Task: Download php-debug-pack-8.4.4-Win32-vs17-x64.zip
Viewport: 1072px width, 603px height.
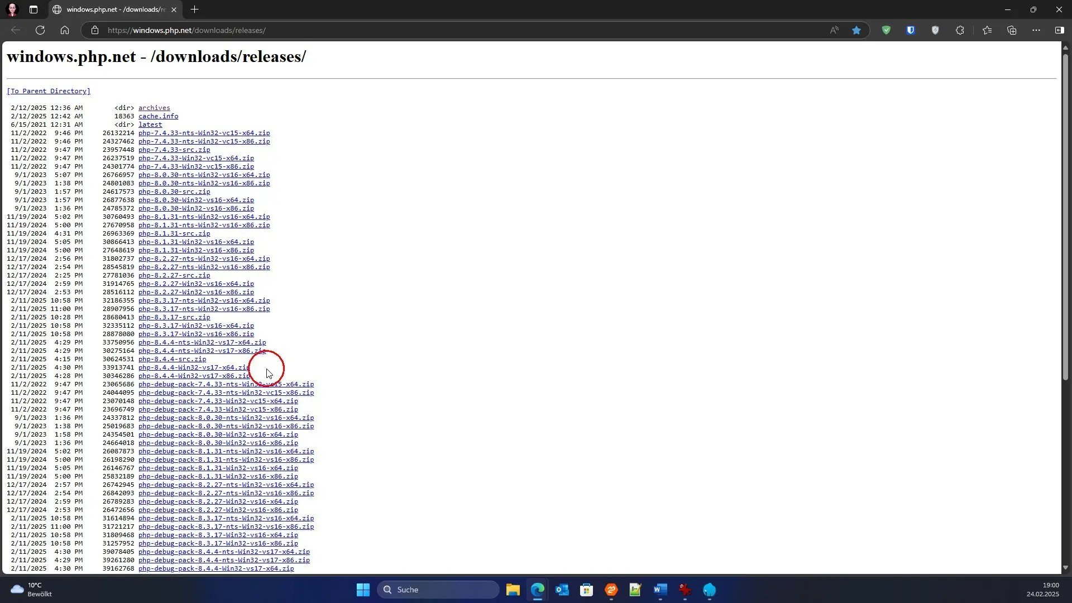Action: pyautogui.click(x=216, y=568)
